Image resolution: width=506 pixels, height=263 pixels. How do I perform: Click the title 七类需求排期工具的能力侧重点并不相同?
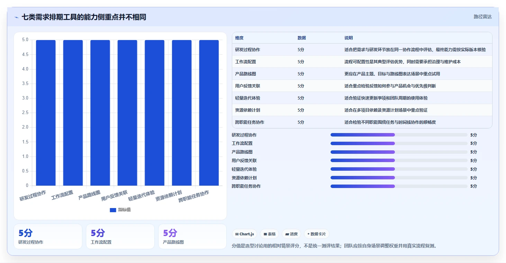tap(84, 17)
